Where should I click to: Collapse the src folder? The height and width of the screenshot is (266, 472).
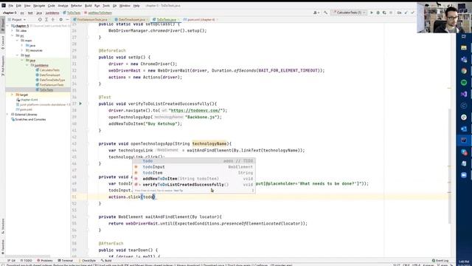point(13,35)
